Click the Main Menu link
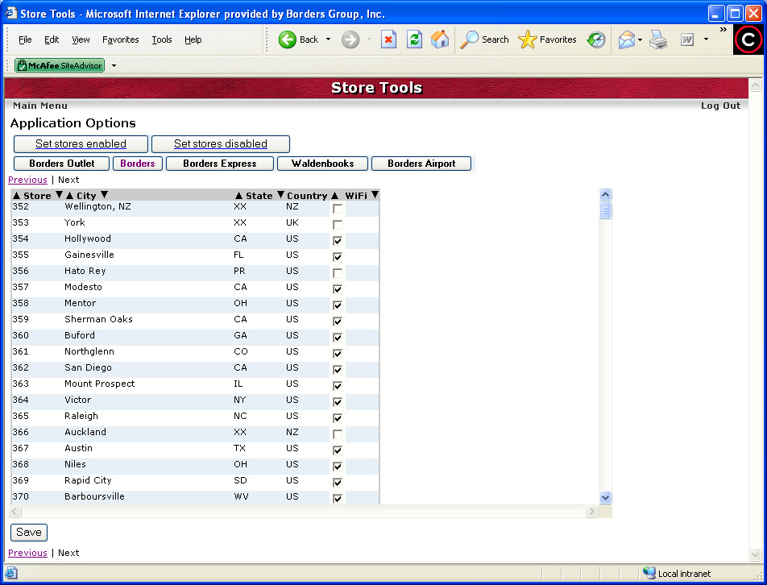The height and width of the screenshot is (585, 767). click(x=40, y=106)
